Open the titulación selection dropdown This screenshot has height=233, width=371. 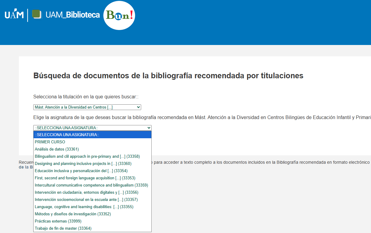pos(87,107)
